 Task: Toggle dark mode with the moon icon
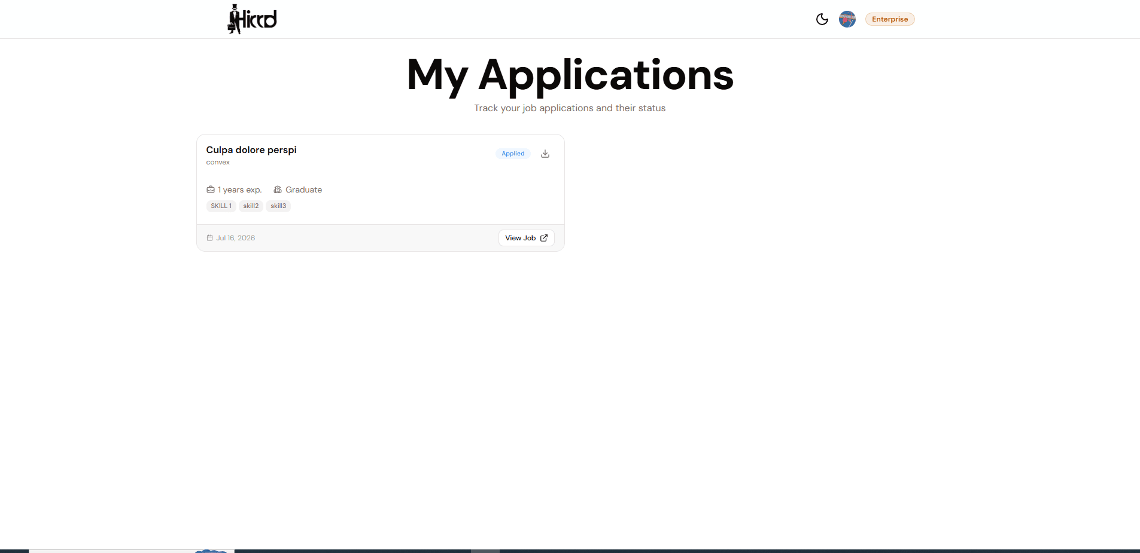tap(822, 19)
